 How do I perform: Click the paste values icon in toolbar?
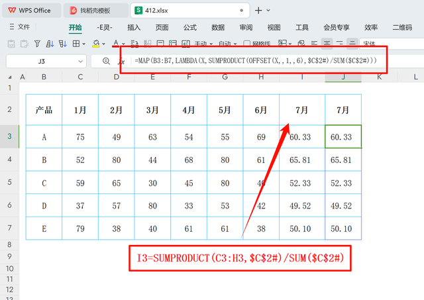click(11, 44)
